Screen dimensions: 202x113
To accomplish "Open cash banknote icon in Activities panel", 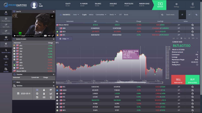I will pyautogui.click(x=44, y=97).
